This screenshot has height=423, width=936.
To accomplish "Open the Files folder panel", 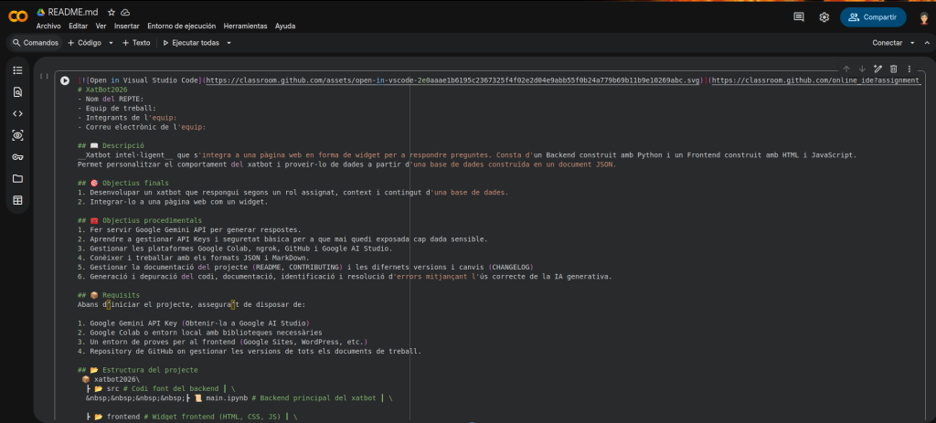I will (17, 179).
